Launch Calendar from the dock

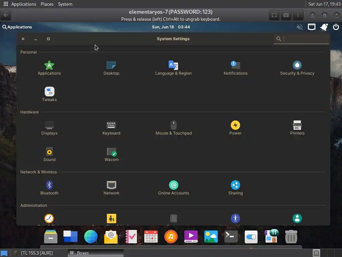151,237
